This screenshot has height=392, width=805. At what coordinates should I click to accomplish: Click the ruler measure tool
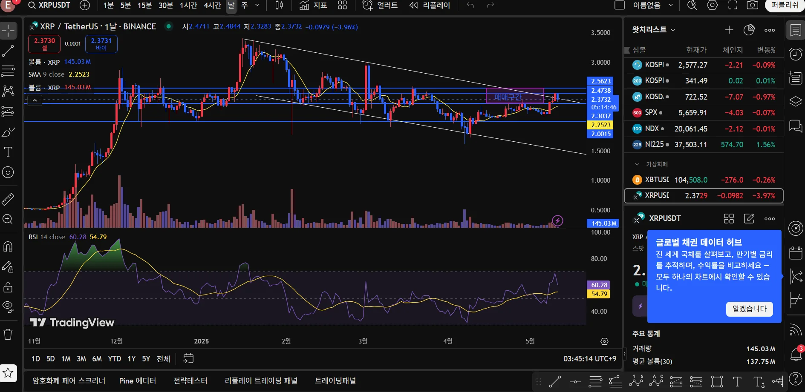point(8,199)
